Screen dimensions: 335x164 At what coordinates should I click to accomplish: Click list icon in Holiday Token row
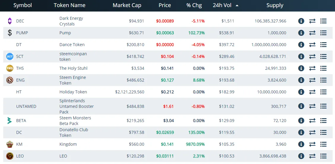click(323, 92)
